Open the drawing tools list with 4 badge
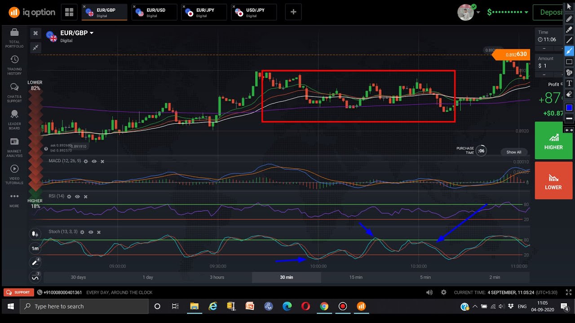The image size is (575, 323). 35,262
